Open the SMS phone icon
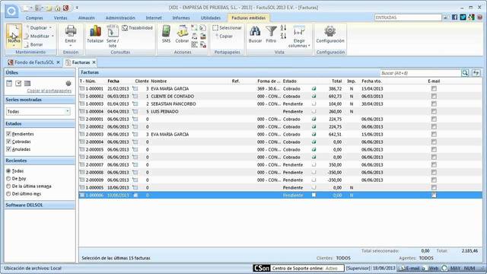487x274 pixels. coord(166,31)
